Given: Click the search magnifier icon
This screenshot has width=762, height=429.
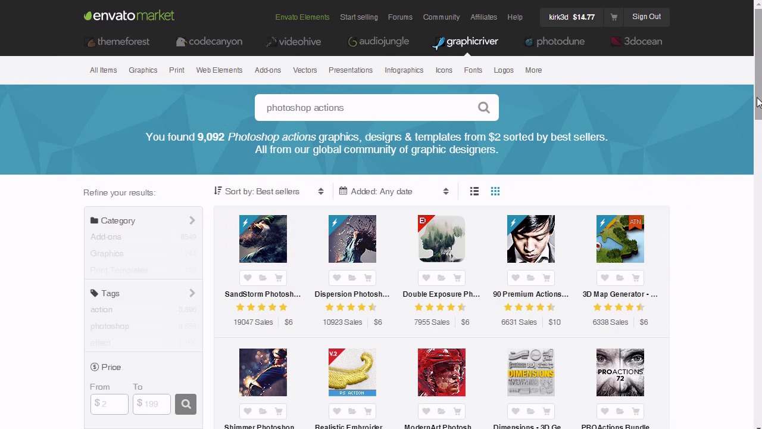Looking at the screenshot, I should pos(483,108).
